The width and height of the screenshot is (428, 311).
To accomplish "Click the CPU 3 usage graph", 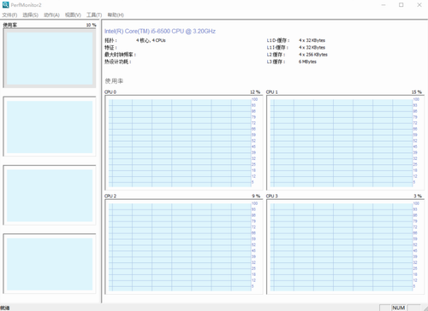I will [x=345, y=247].
